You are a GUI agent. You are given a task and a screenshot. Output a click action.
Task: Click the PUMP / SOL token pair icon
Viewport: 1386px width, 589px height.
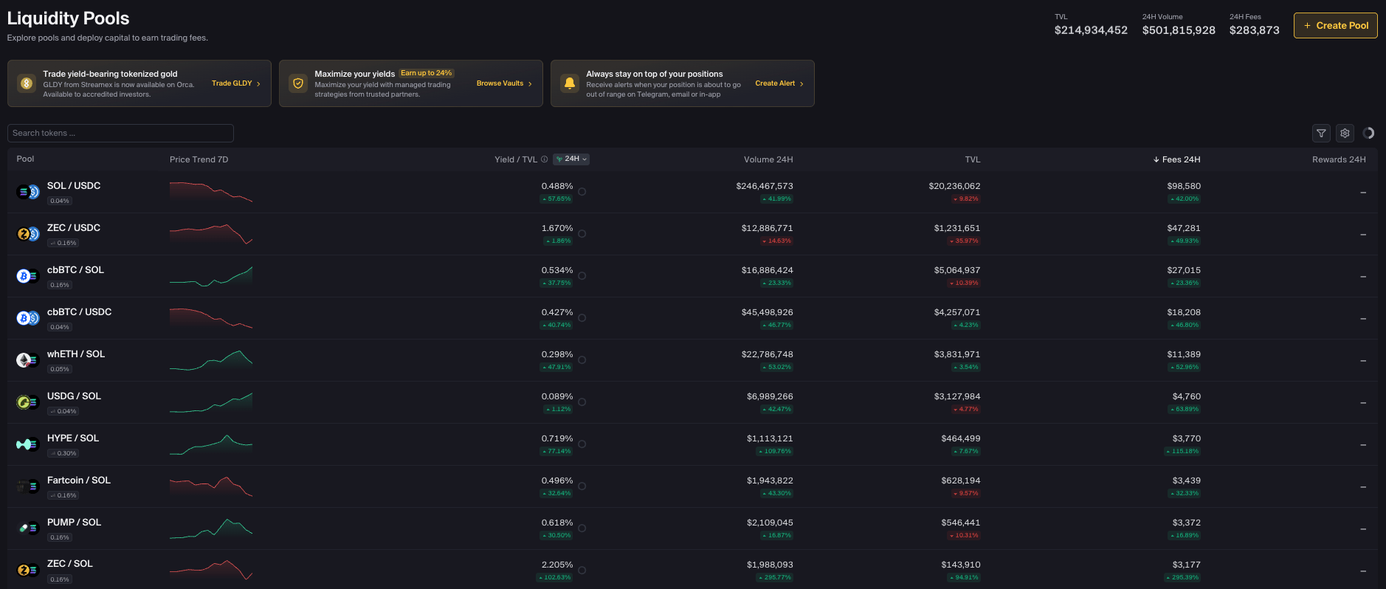pos(27,528)
